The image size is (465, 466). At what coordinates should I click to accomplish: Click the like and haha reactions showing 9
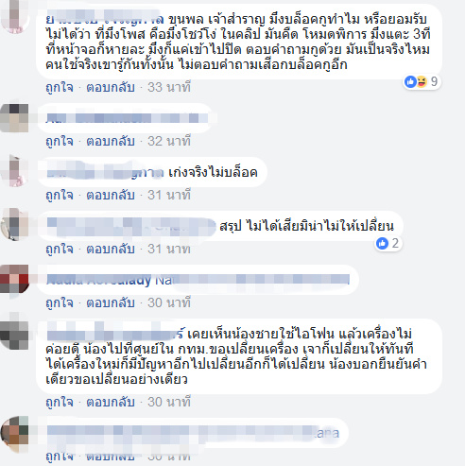pos(422,82)
